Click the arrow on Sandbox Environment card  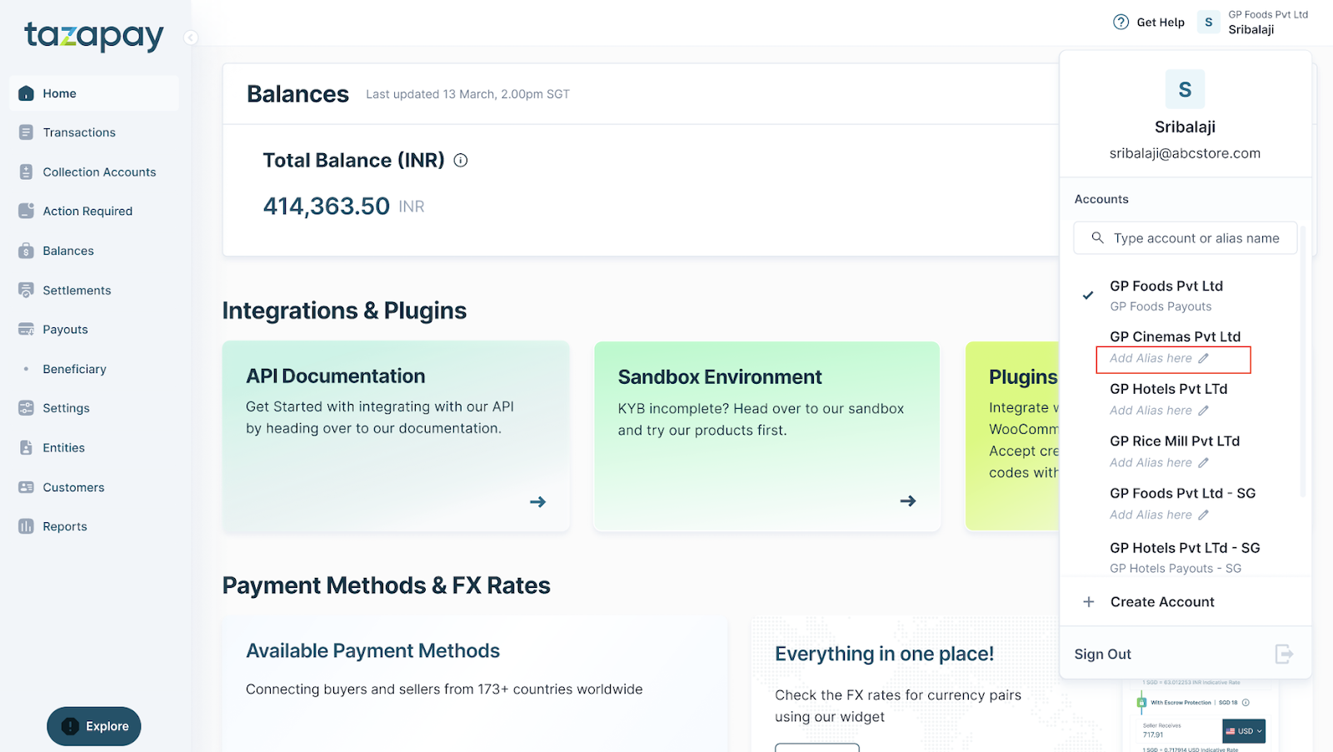908,501
